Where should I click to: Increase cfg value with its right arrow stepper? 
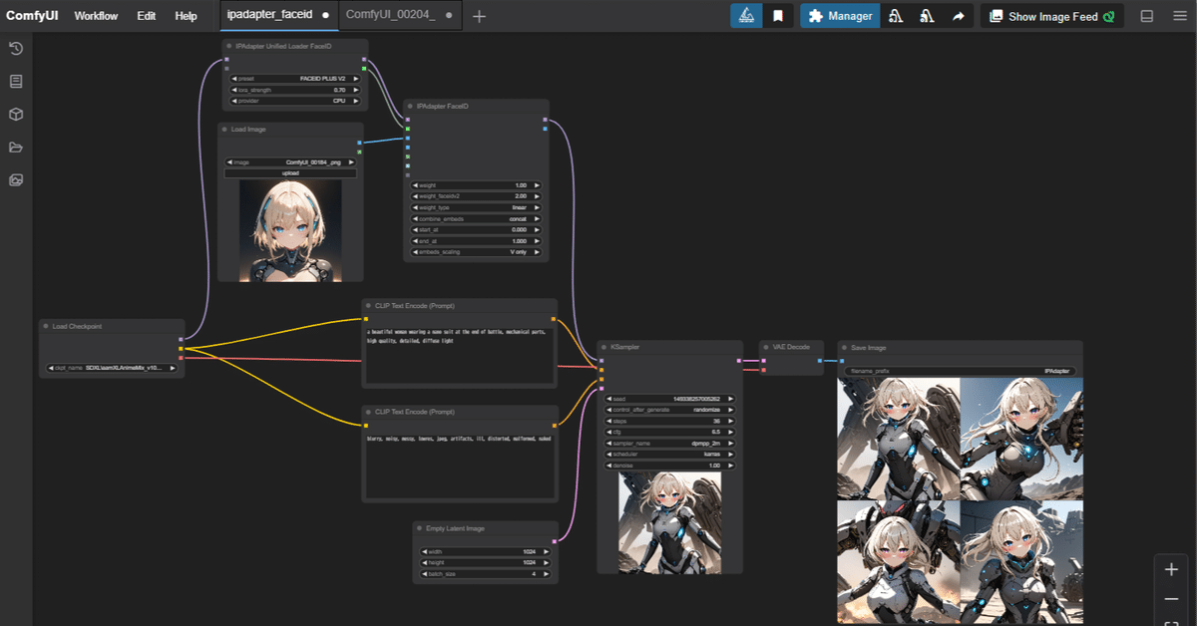(x=731, y=433)
